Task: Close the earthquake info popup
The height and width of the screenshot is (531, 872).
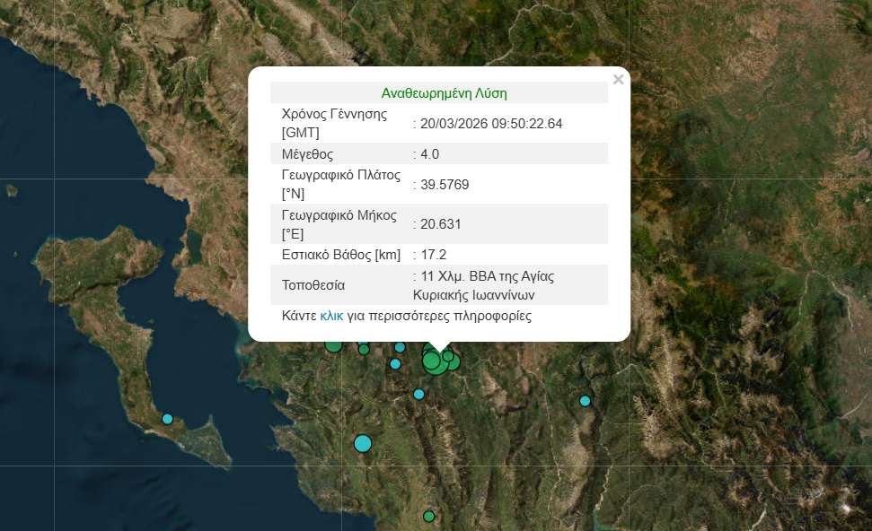Action: tap(618, 80)
